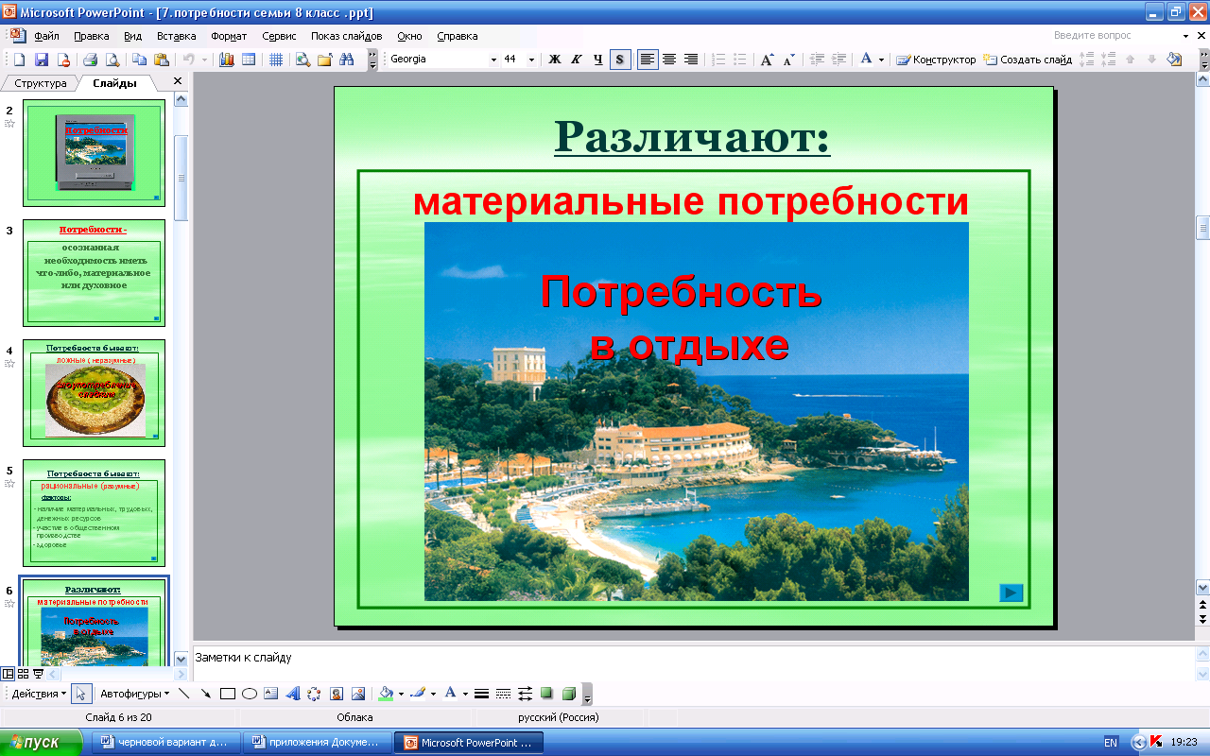This screenshot has width=1210, height=756.
Task: Click the Increase Font Size icon
Action: (768, 60)
